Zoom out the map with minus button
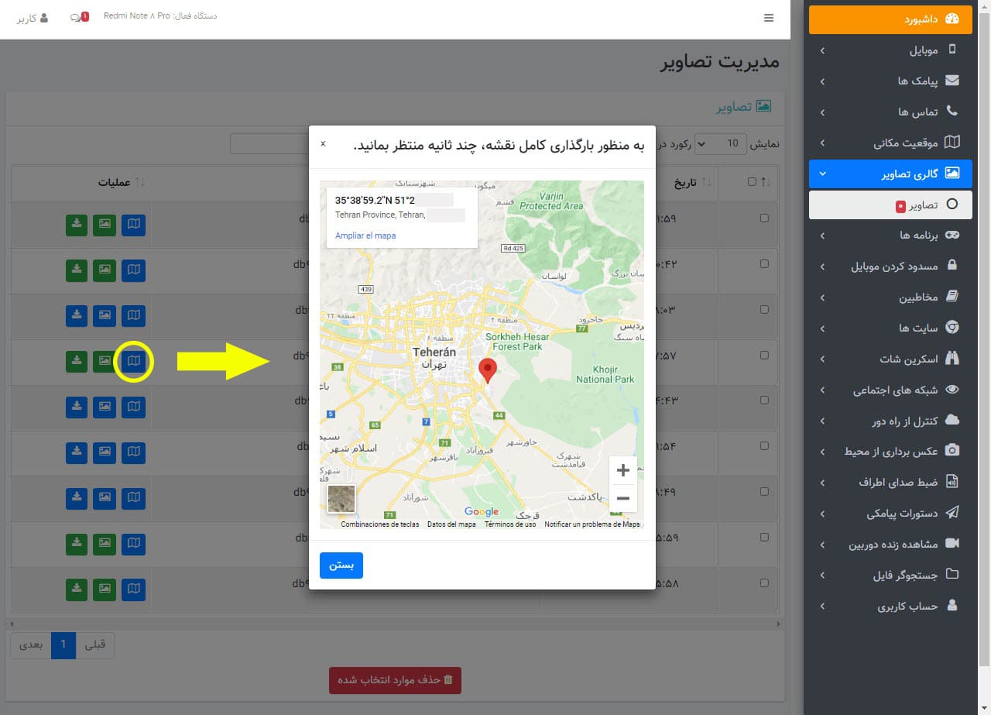991x715 pixels. tap(623, 498)
